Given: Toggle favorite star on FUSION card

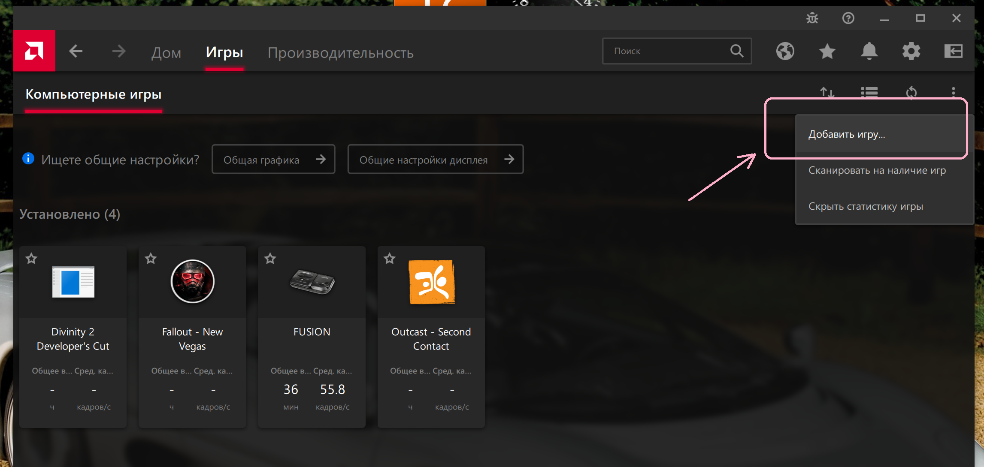Looking at the screenshot, I should [x=270, y=259].
